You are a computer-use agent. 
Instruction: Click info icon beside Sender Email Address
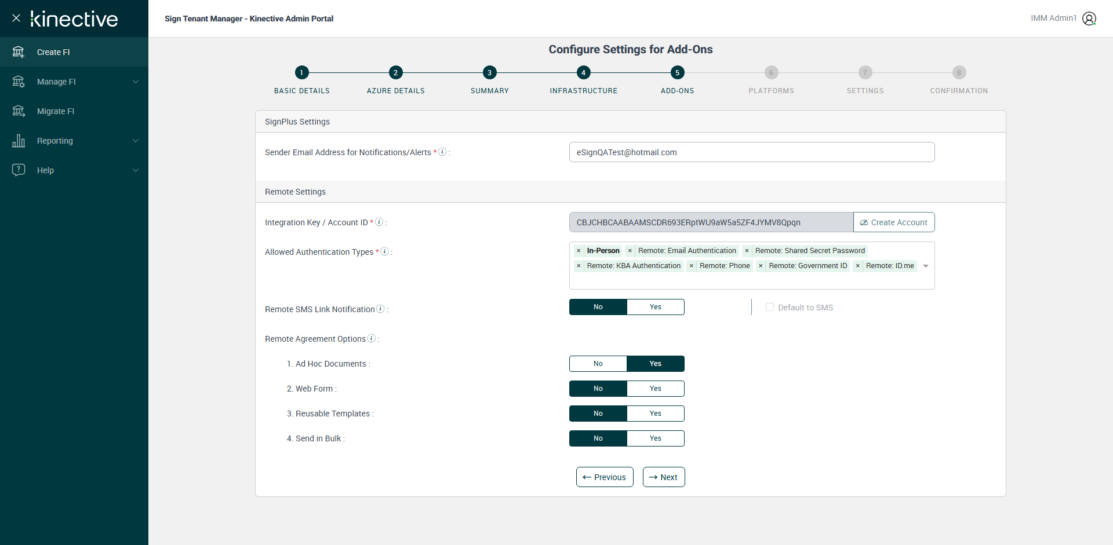click(442, 152)
